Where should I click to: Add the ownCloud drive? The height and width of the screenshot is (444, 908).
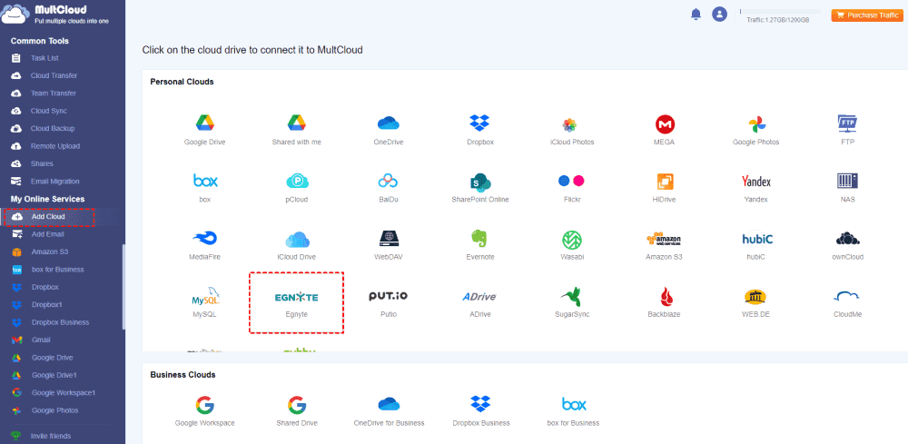point(848,245)
